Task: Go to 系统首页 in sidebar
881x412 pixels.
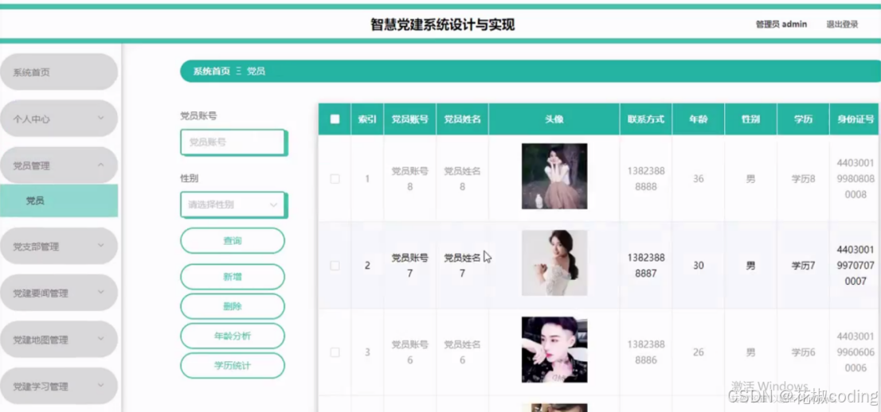Action: click(58, 72)
